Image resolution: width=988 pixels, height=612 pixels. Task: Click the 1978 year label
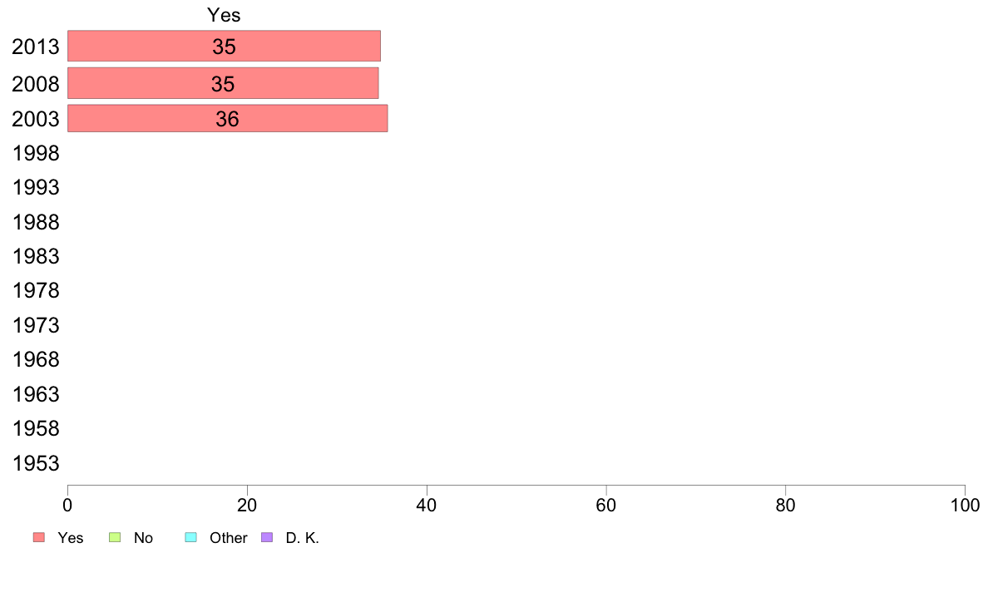point(36,290)
